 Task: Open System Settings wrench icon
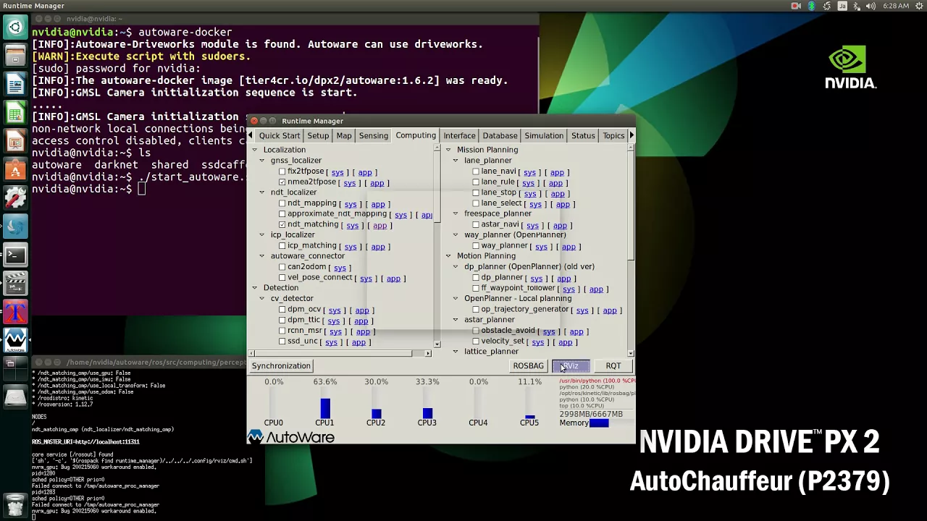[15, 197]
